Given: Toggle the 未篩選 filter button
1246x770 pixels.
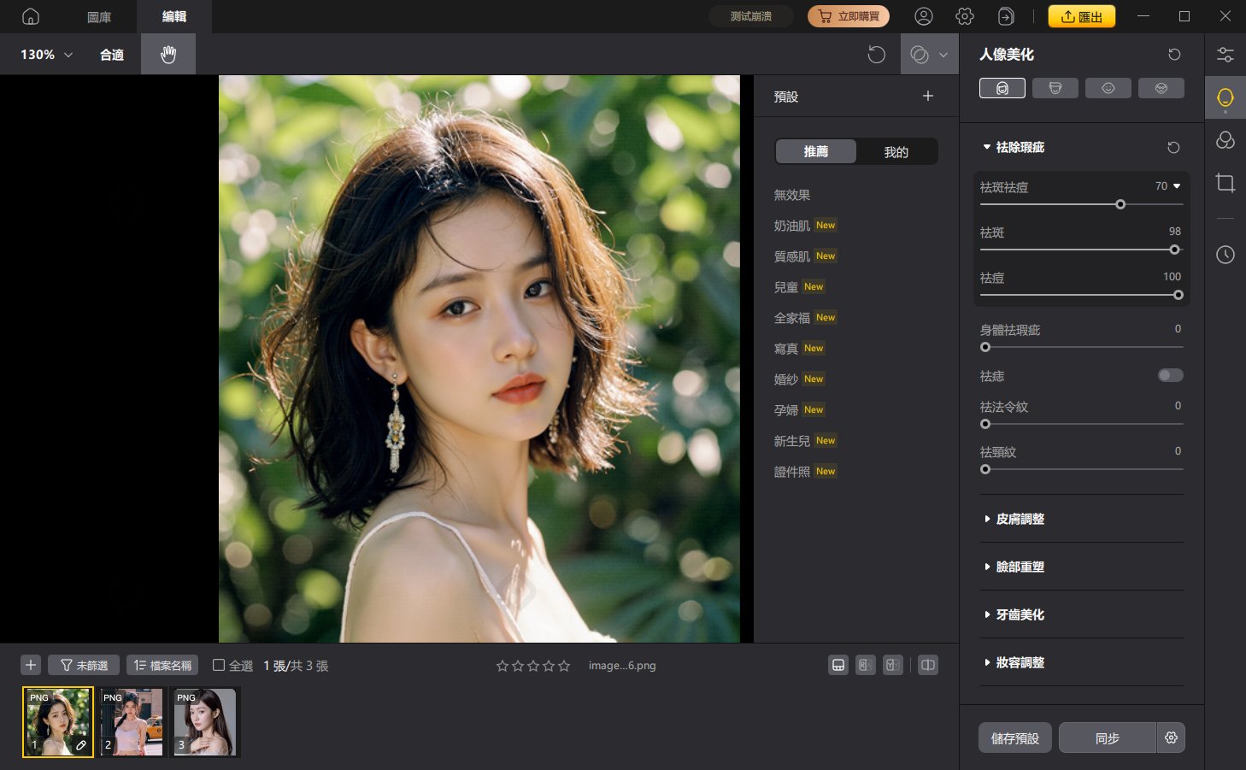Looking at the screenshot, I should (x=83, y=665).
